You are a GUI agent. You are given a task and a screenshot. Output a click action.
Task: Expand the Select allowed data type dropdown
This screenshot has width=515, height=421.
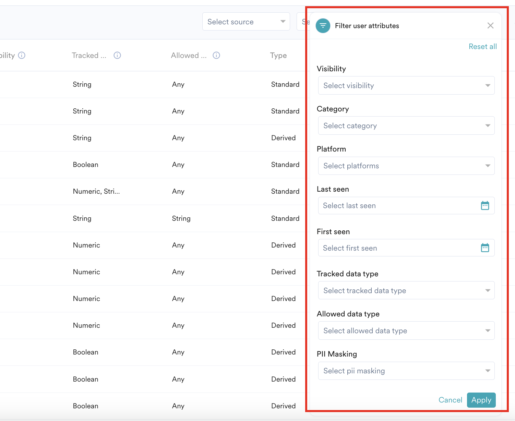(x=406, y=331)
